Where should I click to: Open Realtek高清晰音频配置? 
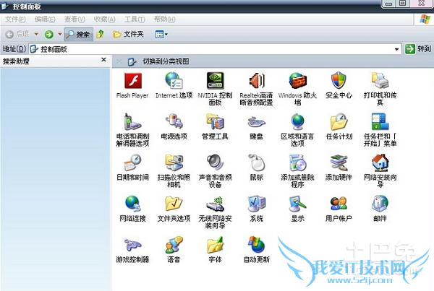(x=256, y=89)
